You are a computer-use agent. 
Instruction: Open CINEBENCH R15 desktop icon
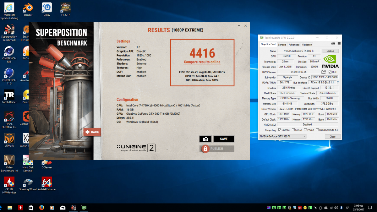click(x=9, y=55)
